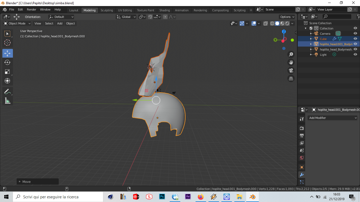
Task: Open Add Modifier dropdown
Action: (x=333, y=118)
